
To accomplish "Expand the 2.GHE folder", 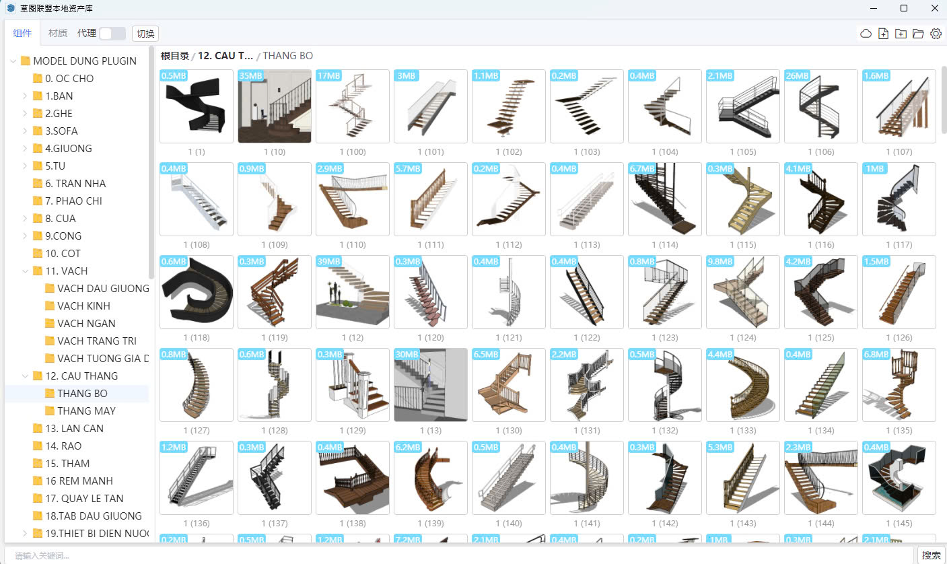I will 25,113.
